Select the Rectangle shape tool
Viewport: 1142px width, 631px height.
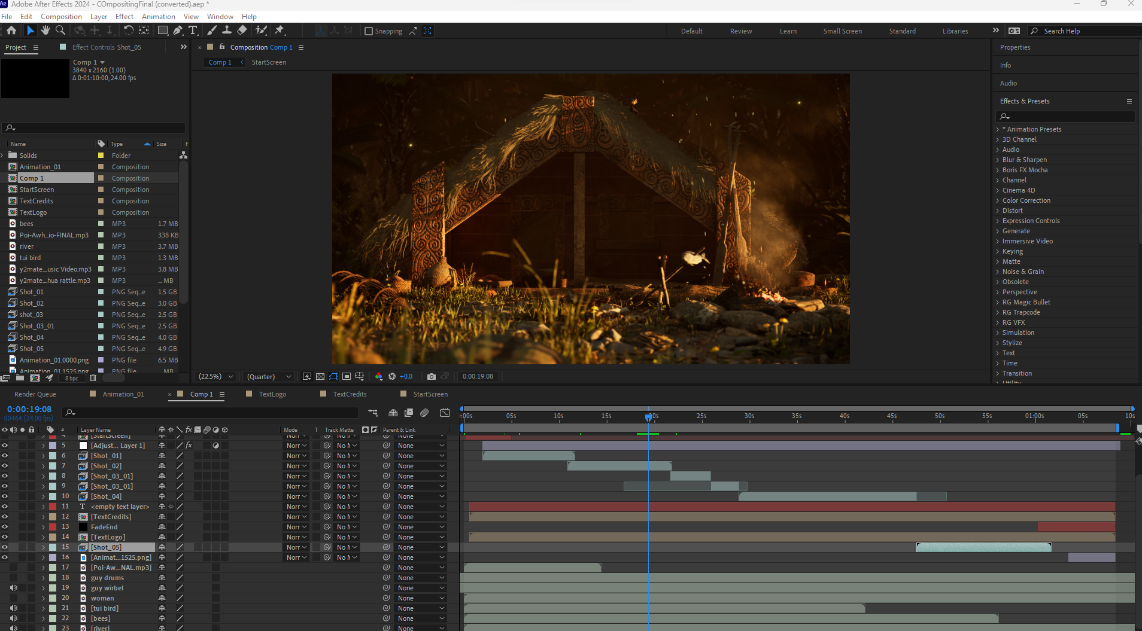pos(162,31)
